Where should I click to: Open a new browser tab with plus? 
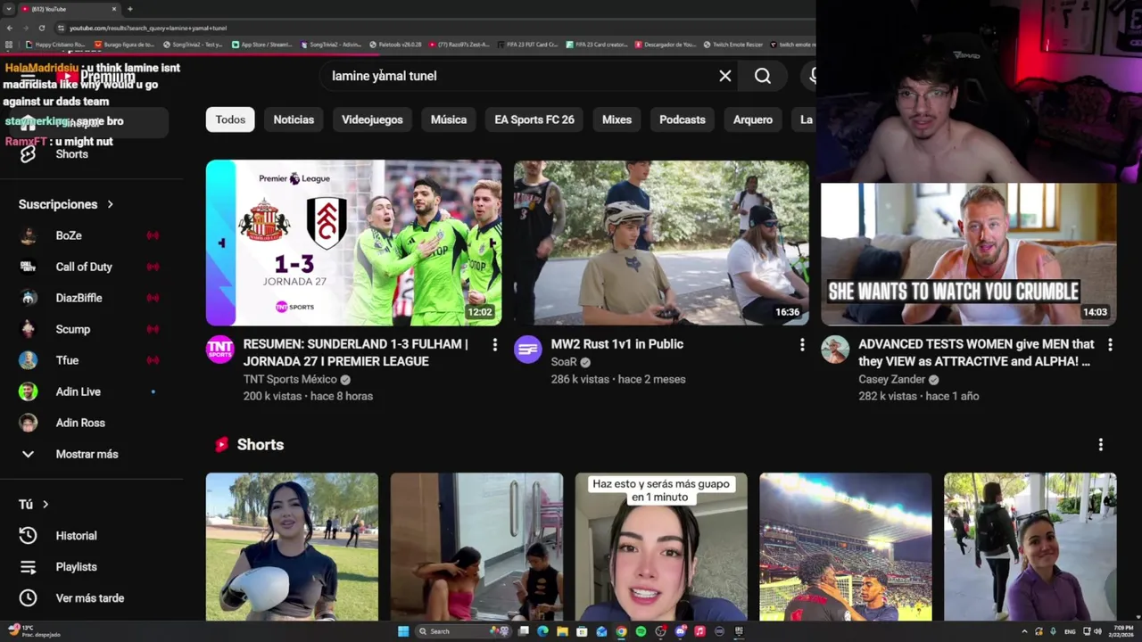pos(130,9)
